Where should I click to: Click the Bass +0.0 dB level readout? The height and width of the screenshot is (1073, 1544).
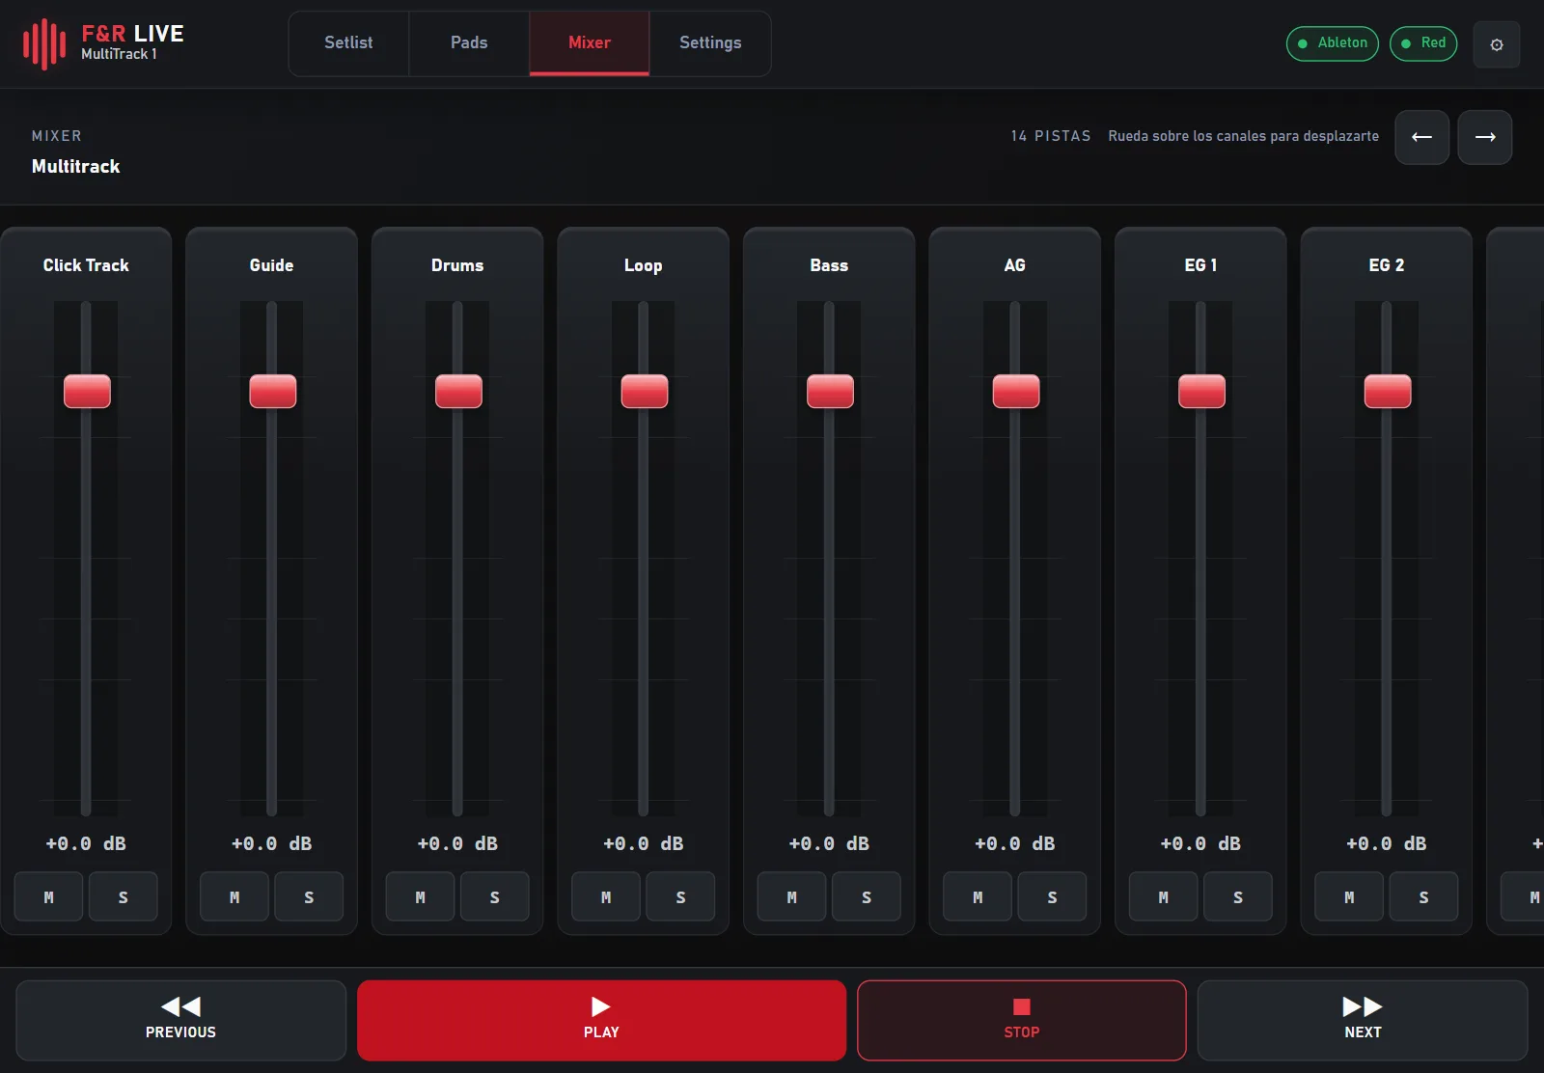829,843
